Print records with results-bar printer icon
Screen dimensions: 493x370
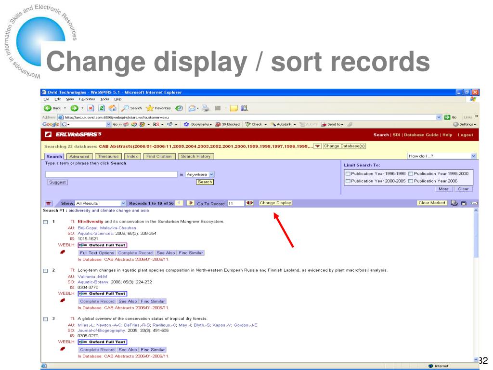point(454,203)
